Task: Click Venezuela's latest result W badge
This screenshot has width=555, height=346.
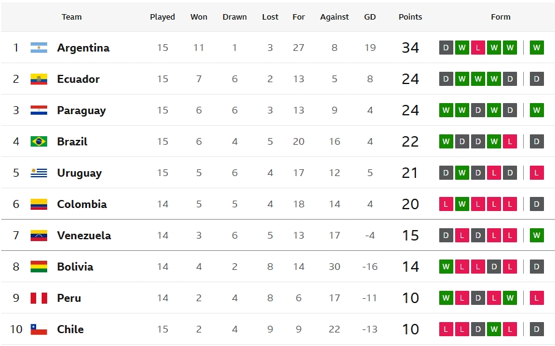Action: 537,236
